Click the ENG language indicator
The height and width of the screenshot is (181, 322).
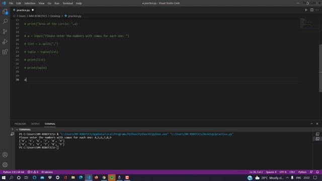point(298,177)
